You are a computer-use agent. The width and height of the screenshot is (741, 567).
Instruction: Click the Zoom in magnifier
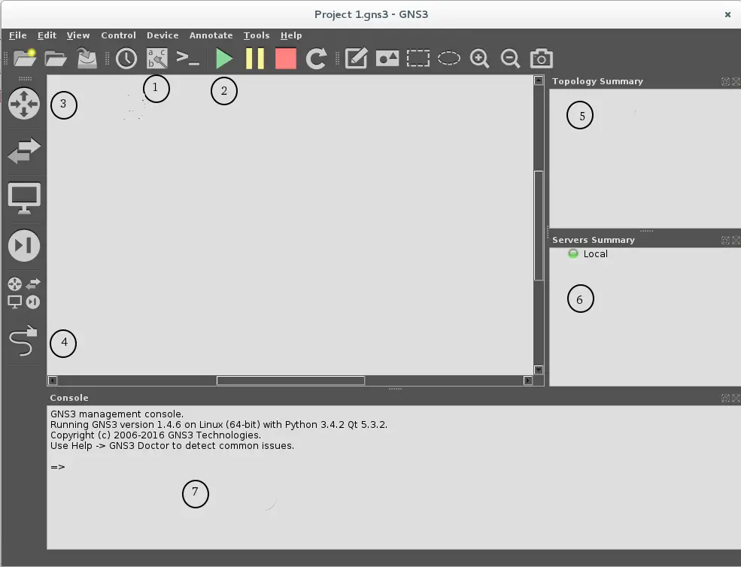(x=480, y=59)
